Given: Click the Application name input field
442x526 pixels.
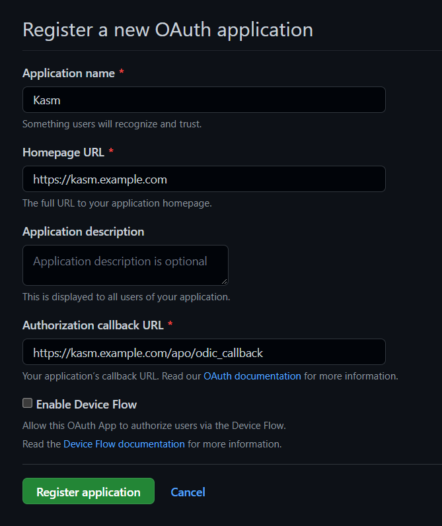Looking at the screenshot, I should [203, 100].
